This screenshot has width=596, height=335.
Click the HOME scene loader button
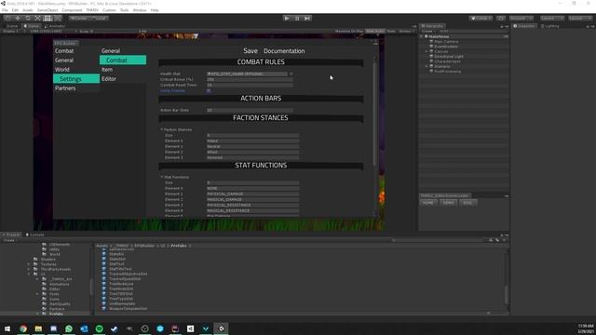pos(428,203)
